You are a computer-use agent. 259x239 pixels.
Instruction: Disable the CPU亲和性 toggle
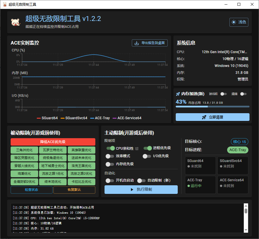111,148
